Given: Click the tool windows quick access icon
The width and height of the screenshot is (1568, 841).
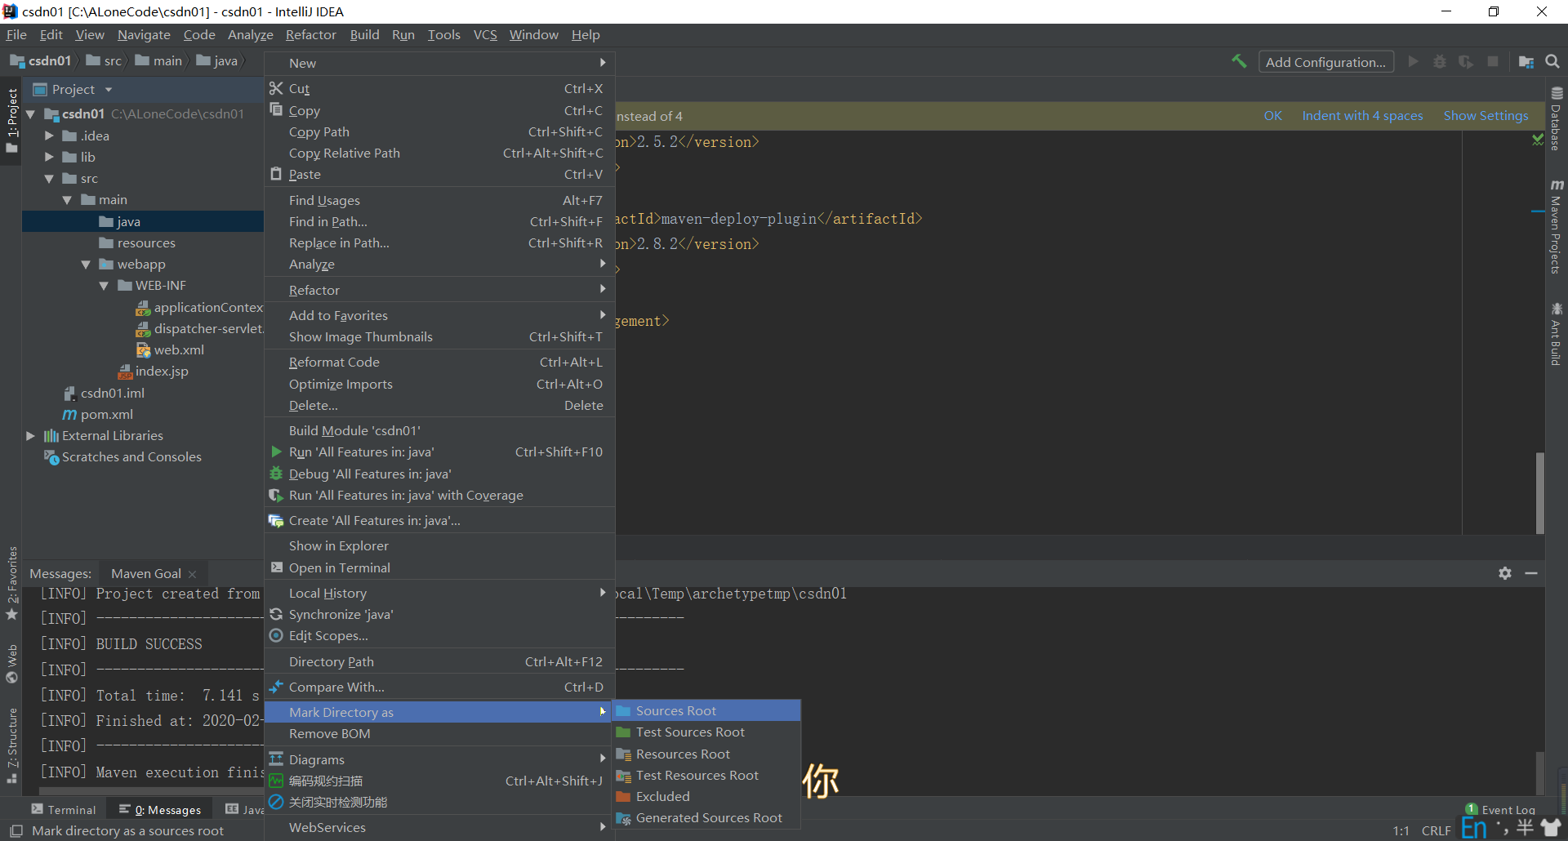Looking at the screenshot, I should (16, 830).
